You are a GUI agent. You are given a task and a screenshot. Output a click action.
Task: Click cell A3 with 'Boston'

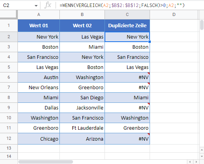[x=38, y=47]
